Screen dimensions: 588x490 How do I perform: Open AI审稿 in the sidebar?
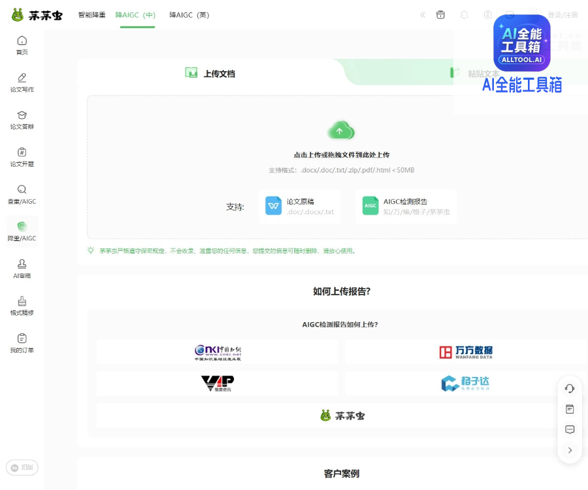coord(22,269)
